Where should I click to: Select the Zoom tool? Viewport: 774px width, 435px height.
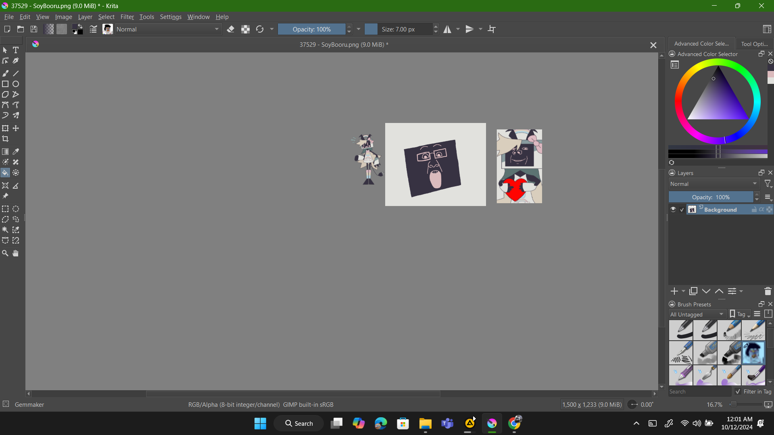pos(5,253)
